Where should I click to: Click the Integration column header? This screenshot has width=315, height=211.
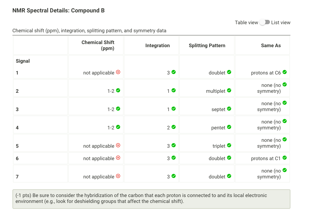tap(157, 45)
